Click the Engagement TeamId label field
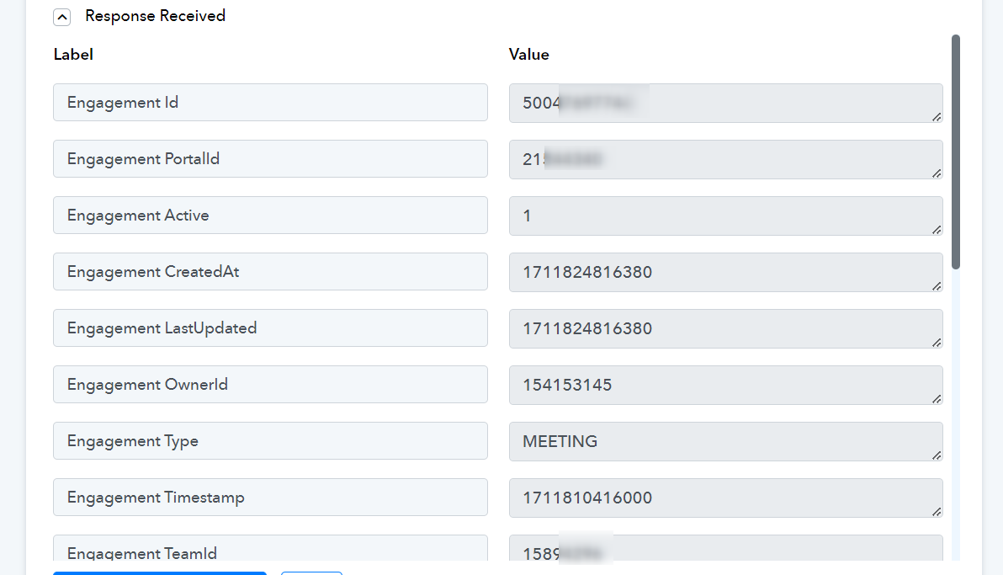The width and height of the screenshot is (1003, 575). point(271,548)
